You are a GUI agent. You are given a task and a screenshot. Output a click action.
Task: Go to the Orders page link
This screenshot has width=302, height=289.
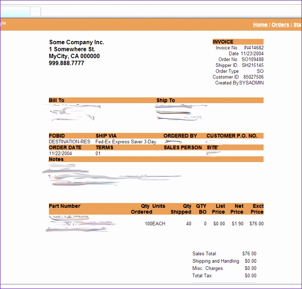(x=280, y=25)
